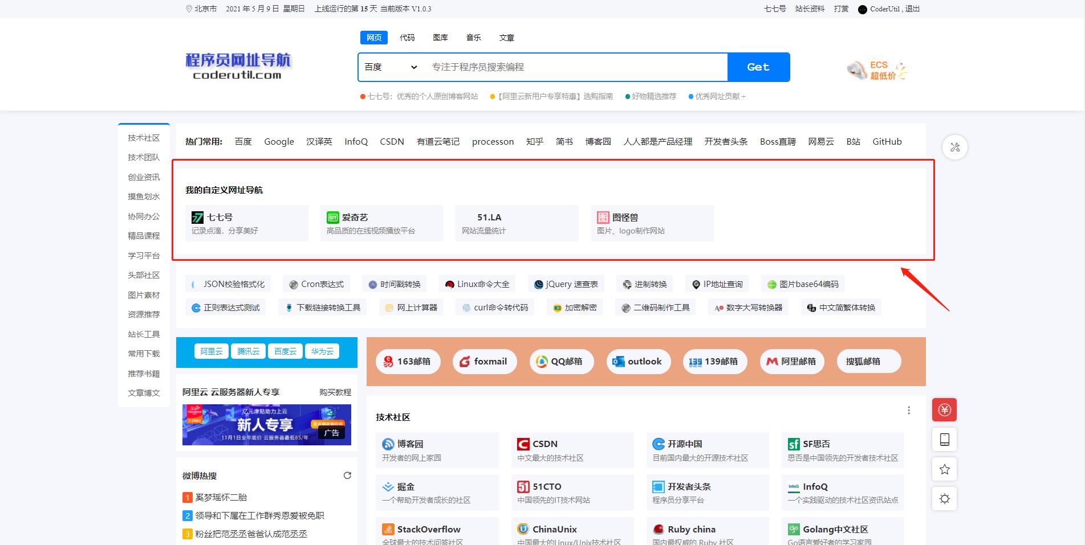Select the 华为云 cloud tab

point(322,351)
